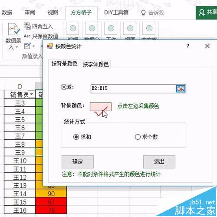This screenshot has height=217, width=217.
Task: Select cell 王7
Action: pyautogui.click(x=20, y=136)
